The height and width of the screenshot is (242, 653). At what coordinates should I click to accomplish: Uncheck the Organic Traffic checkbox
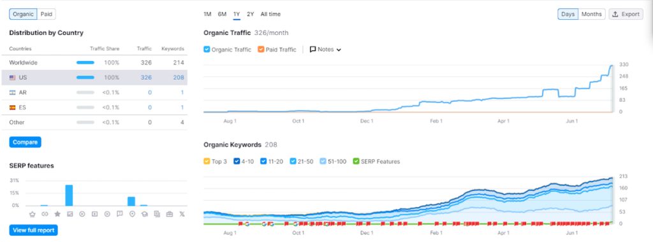207,50
